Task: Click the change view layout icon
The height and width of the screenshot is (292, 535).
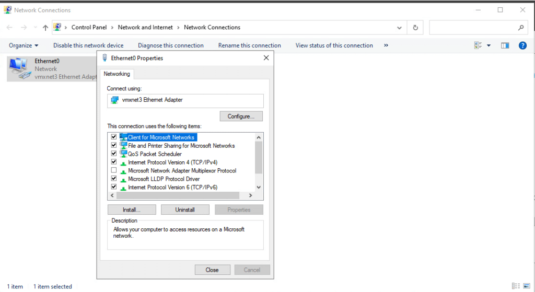Action: (478, 45)
